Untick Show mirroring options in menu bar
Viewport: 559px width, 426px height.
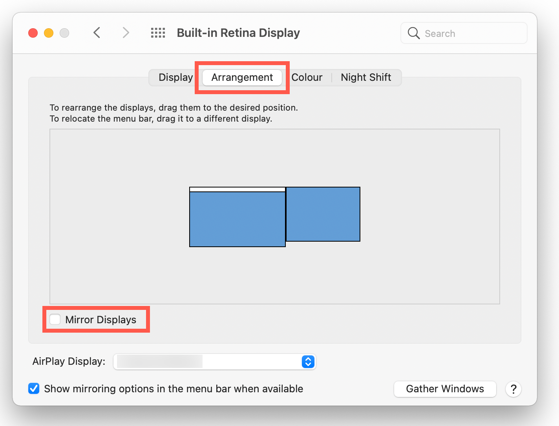34,389
